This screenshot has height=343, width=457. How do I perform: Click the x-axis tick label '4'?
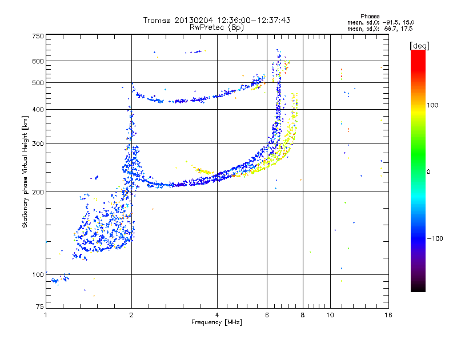click(217, 315)
